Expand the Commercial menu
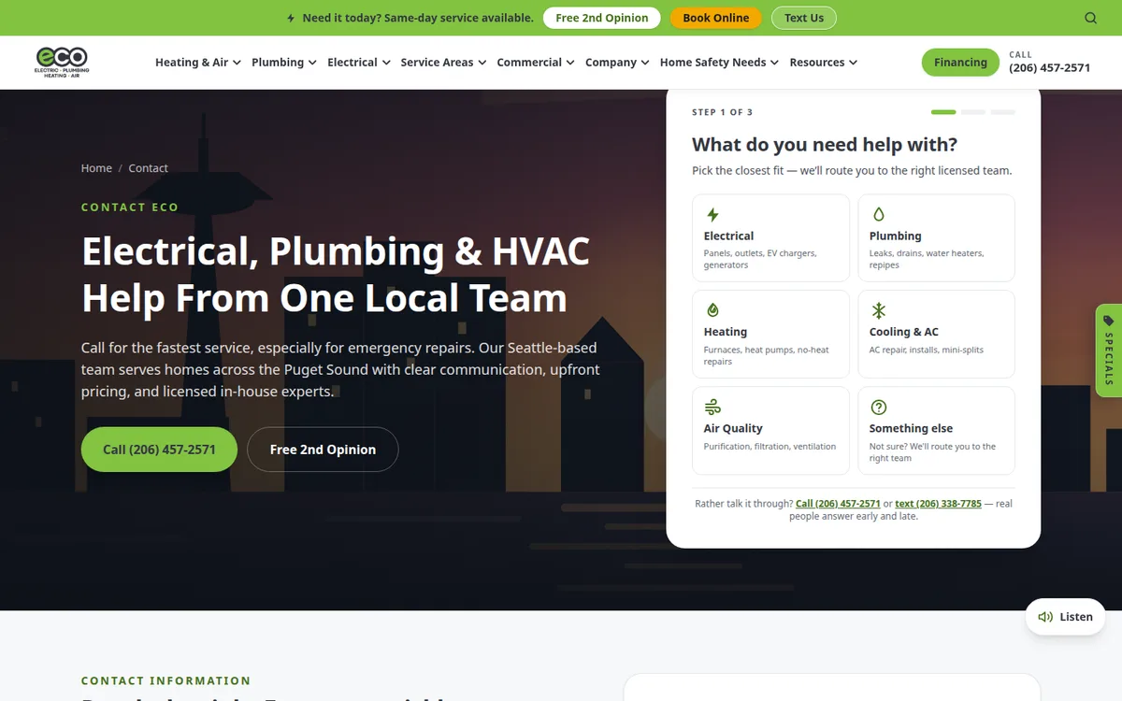The height and width of the screenshot is (701, 1122). 536,63
